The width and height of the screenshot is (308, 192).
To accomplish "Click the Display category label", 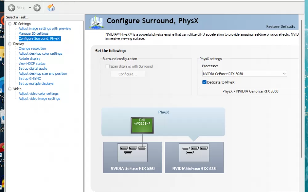I will pos(18,44).
